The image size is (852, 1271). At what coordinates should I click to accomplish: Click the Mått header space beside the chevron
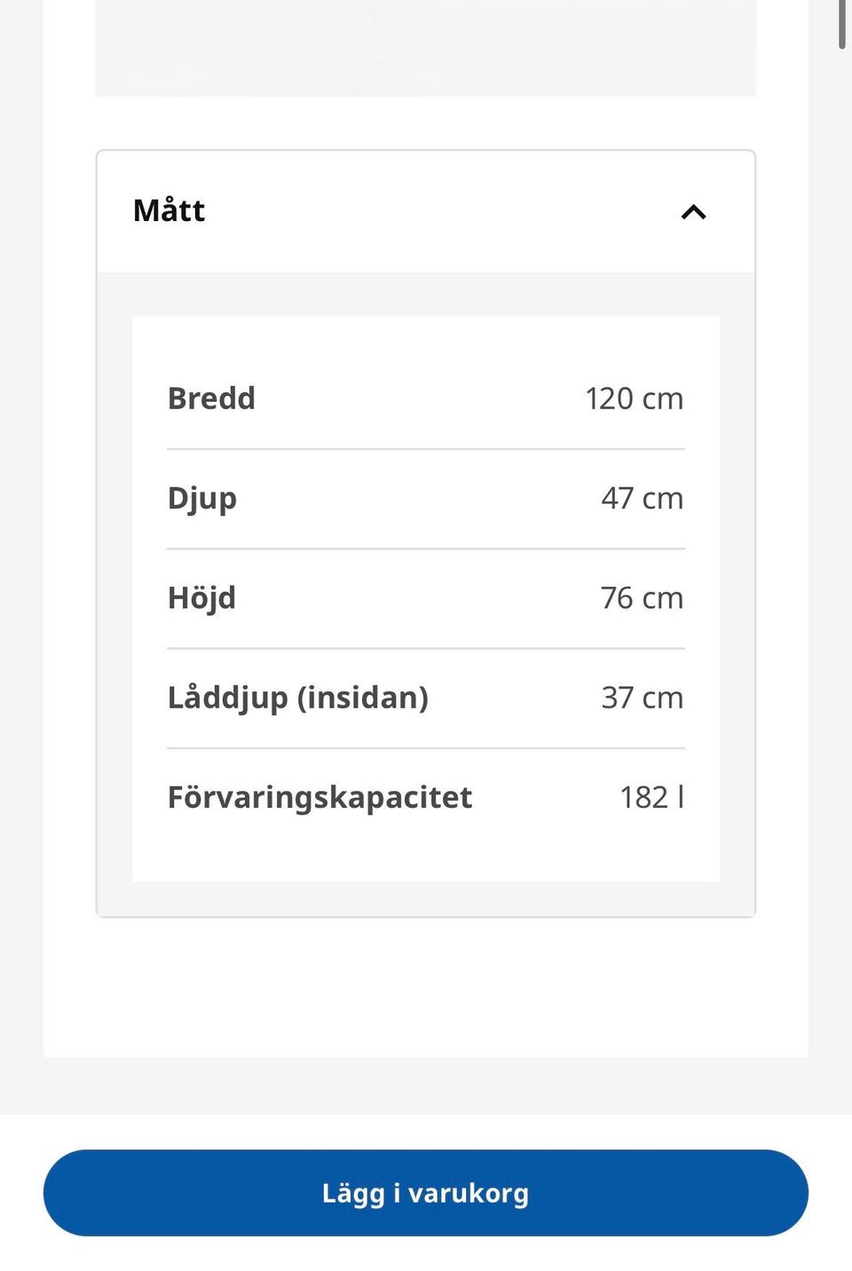444,211
